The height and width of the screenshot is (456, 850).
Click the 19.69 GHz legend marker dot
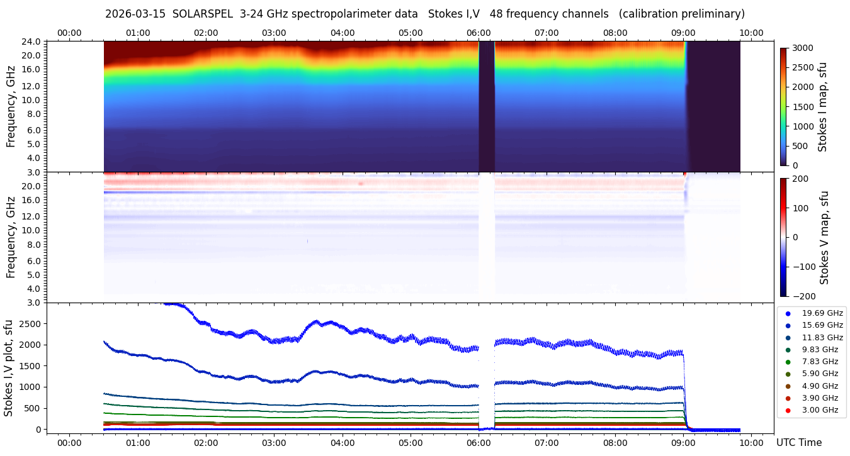tap(788, 313)
